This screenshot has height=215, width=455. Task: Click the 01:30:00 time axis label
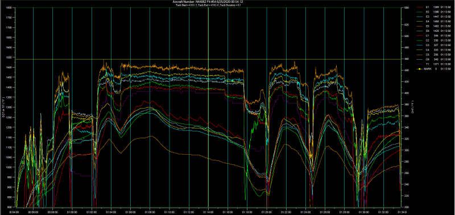[364, 212]
